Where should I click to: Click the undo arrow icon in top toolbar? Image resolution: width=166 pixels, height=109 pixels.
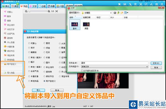pos(135,4)
